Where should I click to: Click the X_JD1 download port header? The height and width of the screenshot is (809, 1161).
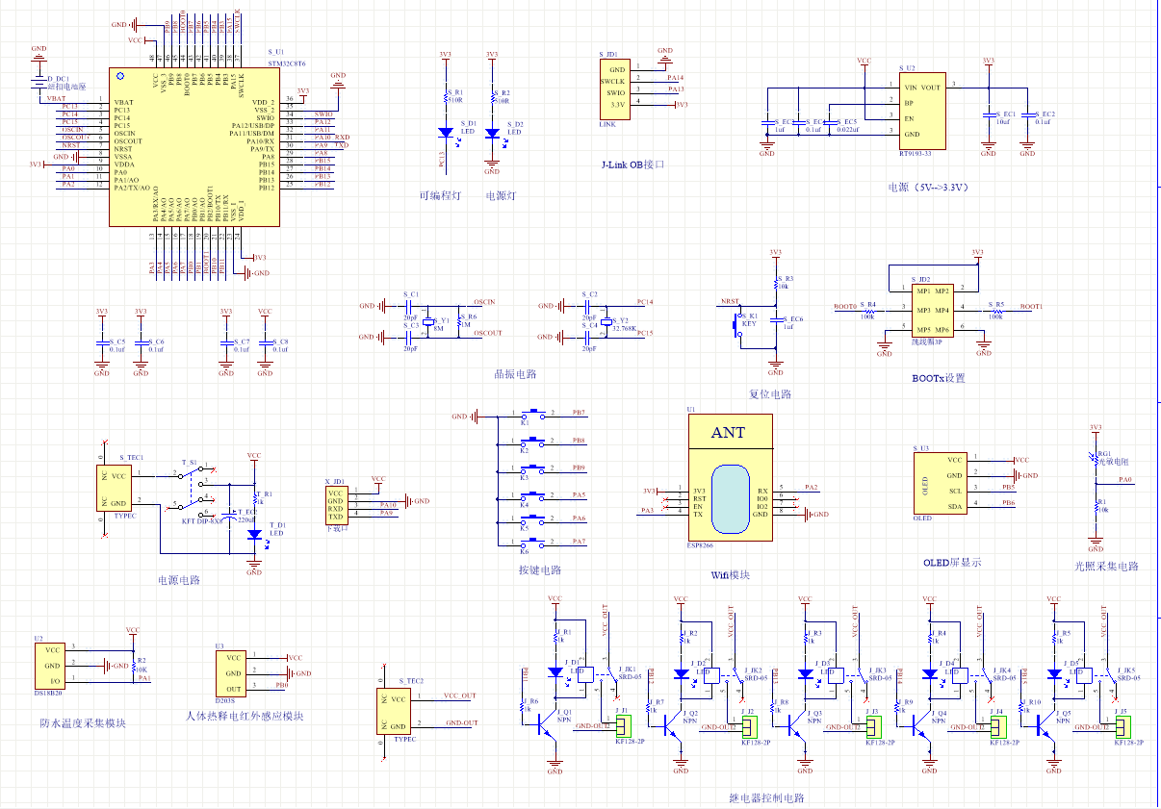[x=336, y=502]
